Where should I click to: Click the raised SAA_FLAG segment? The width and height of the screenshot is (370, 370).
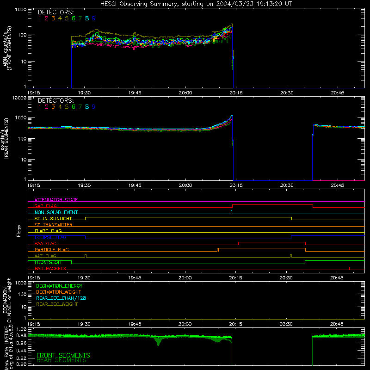(272, 242)
